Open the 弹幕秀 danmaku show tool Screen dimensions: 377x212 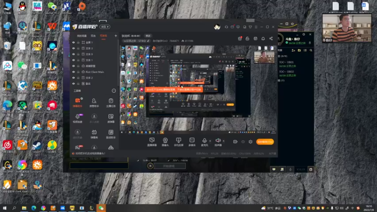point(94,134)
